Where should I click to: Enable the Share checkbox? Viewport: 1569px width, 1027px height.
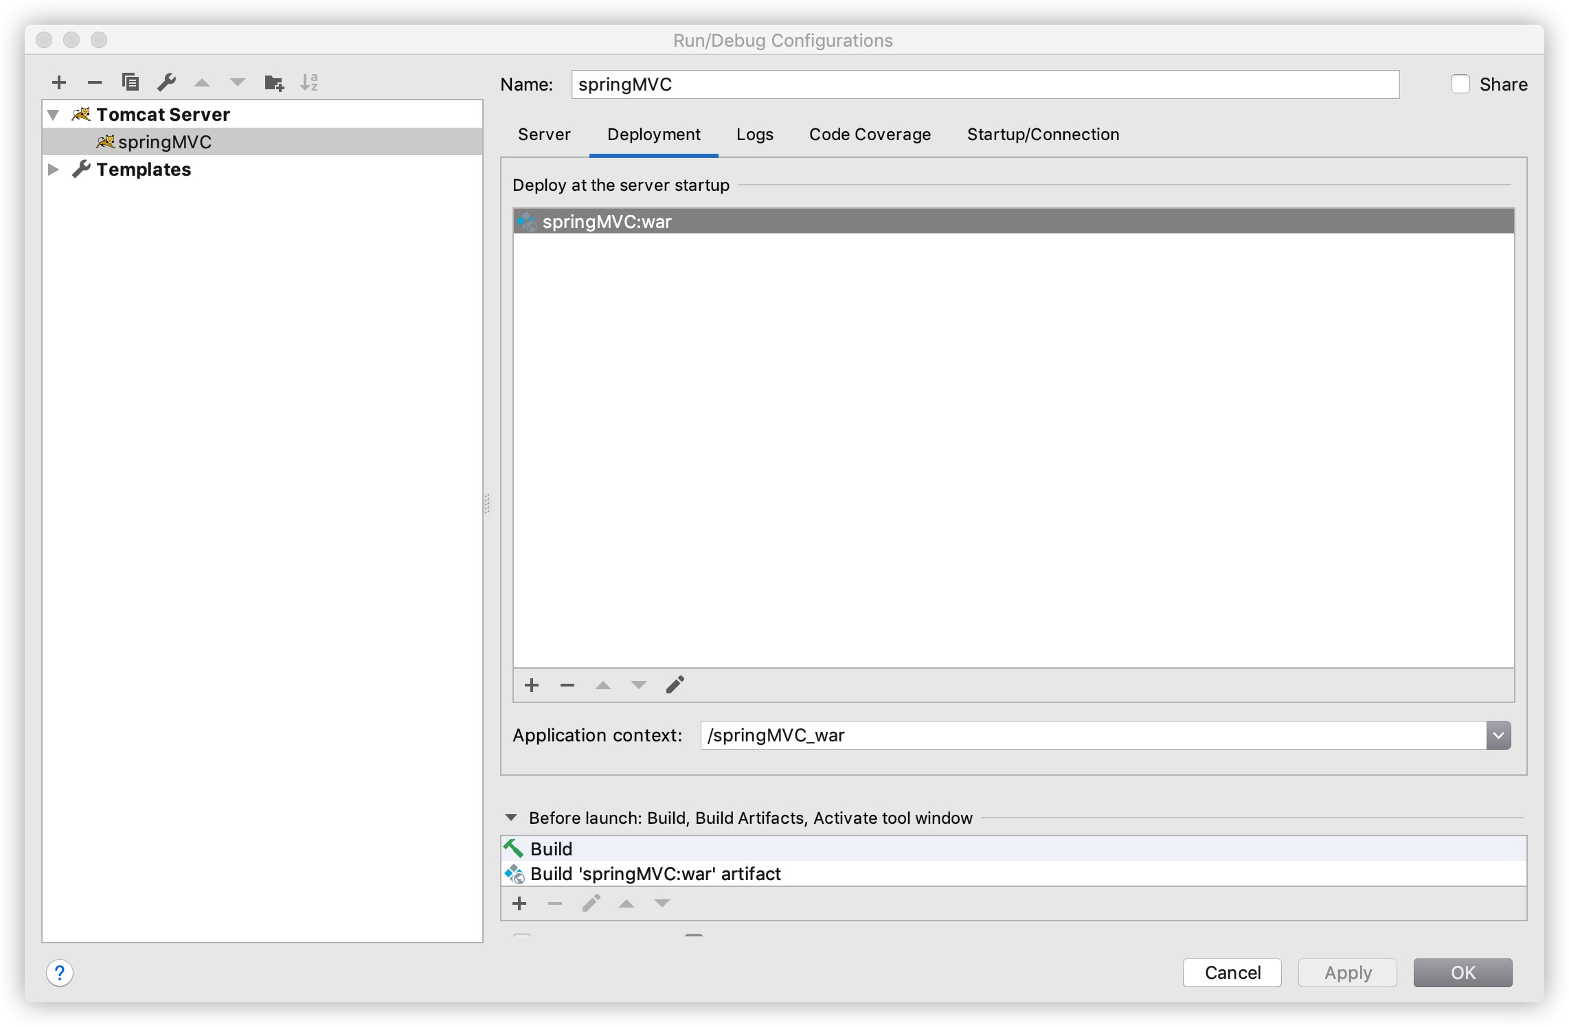click(x=1460, y=84)
